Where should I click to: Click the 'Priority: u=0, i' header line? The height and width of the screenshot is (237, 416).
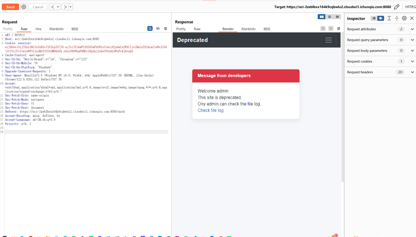pyautogui.click(x=18, y=124)
